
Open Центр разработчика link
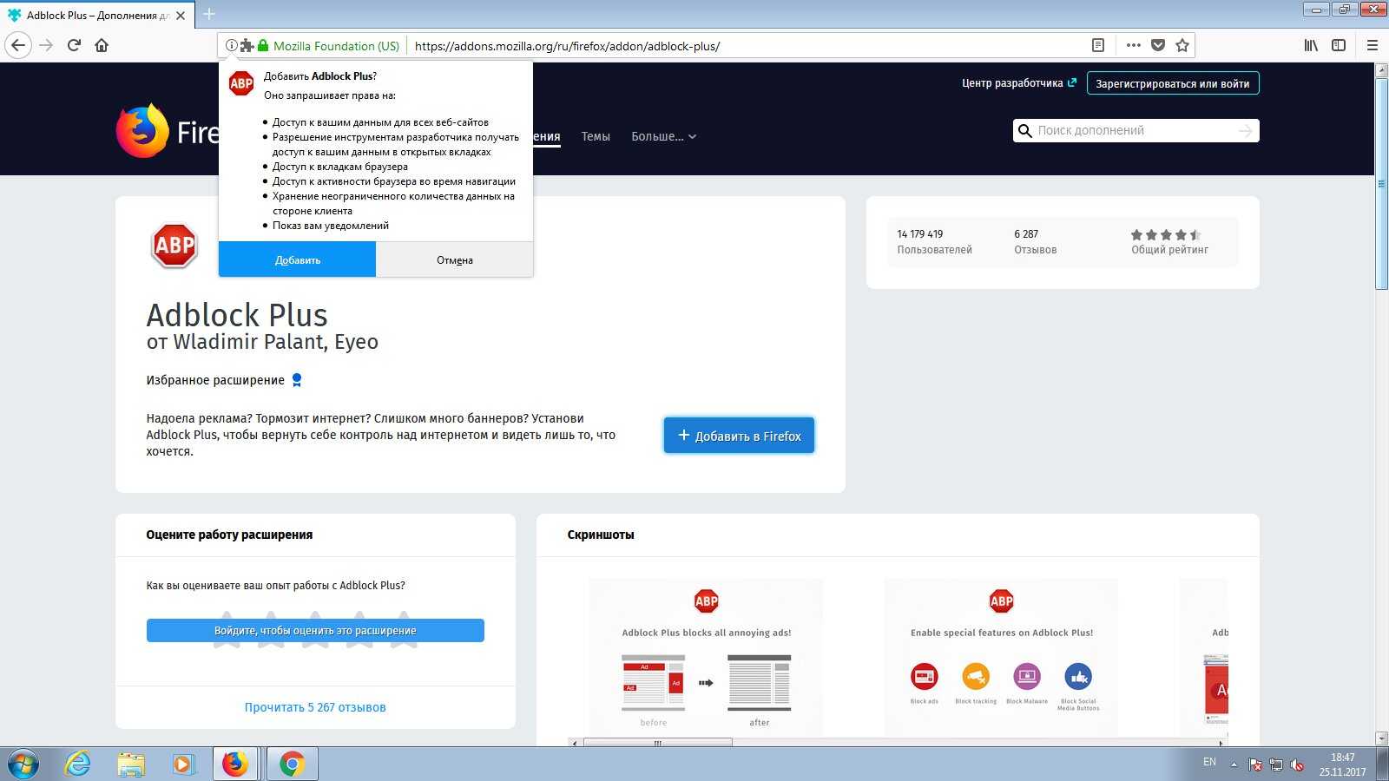pyautogui.click(x=1012, y=83)
